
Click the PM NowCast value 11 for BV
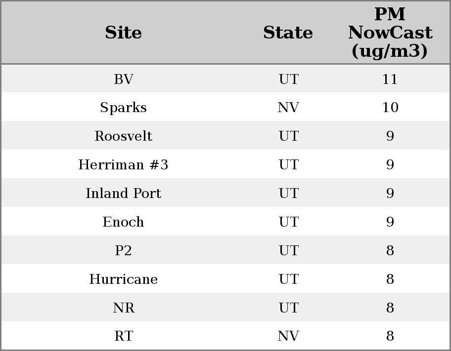tap(390, 79)
